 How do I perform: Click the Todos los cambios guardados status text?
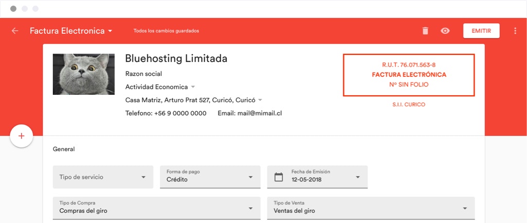[167, 31]
